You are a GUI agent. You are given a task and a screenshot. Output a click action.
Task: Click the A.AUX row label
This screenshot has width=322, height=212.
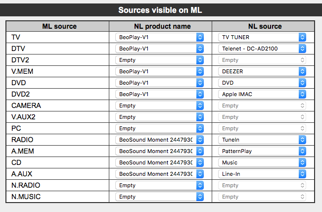22,174
